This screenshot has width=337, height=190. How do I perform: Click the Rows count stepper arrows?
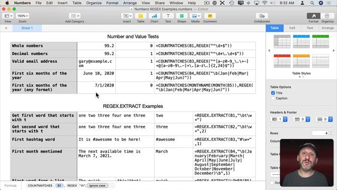(331, 133)
